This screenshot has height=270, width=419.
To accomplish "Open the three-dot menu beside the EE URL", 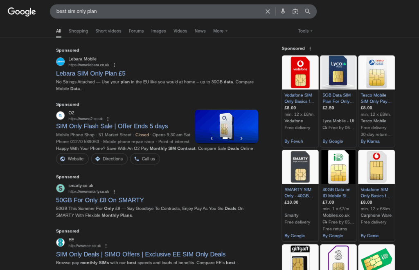I will point(106,246).
